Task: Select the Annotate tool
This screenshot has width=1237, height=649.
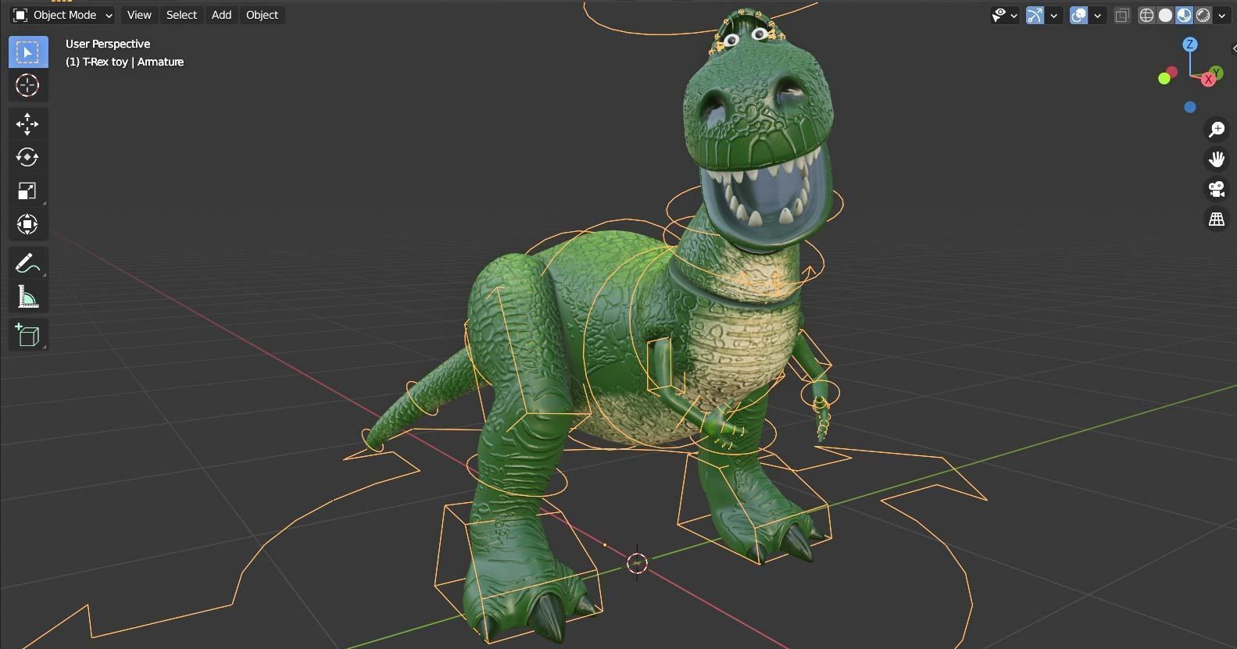Action: (x=27, y=263)
